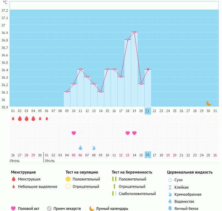Image resolution: width=222 pixels, height=211 pixels.
Task: Click the creamy fluid icon under cycle day 13
Action: pyautogui.click(x=94, y=148)
